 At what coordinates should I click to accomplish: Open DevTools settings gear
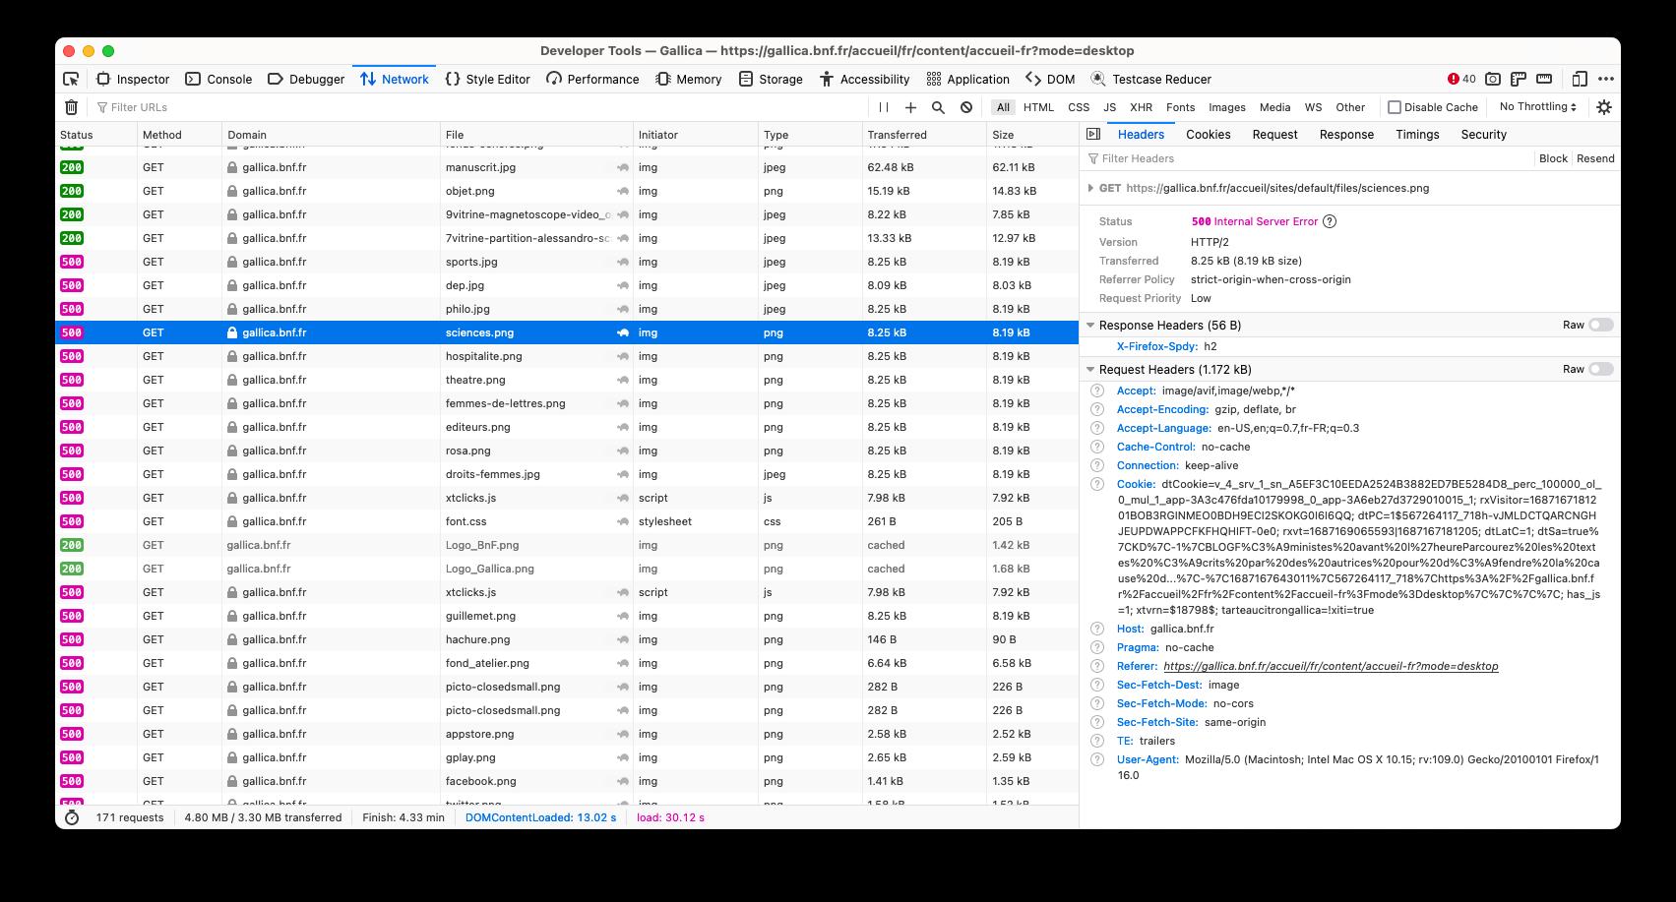(1604, 106)
